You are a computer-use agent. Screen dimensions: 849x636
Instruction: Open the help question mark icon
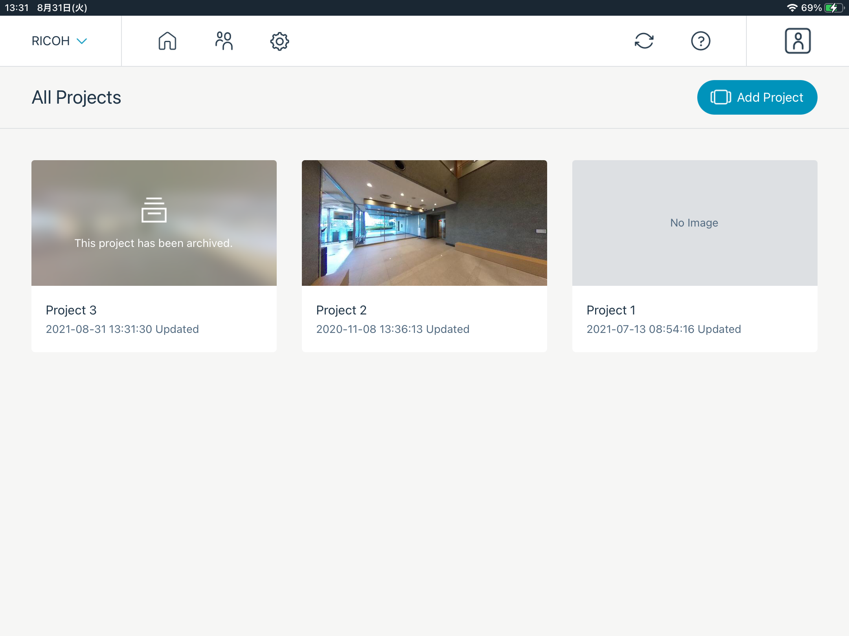pyautogui.click(x=700, y=41)
